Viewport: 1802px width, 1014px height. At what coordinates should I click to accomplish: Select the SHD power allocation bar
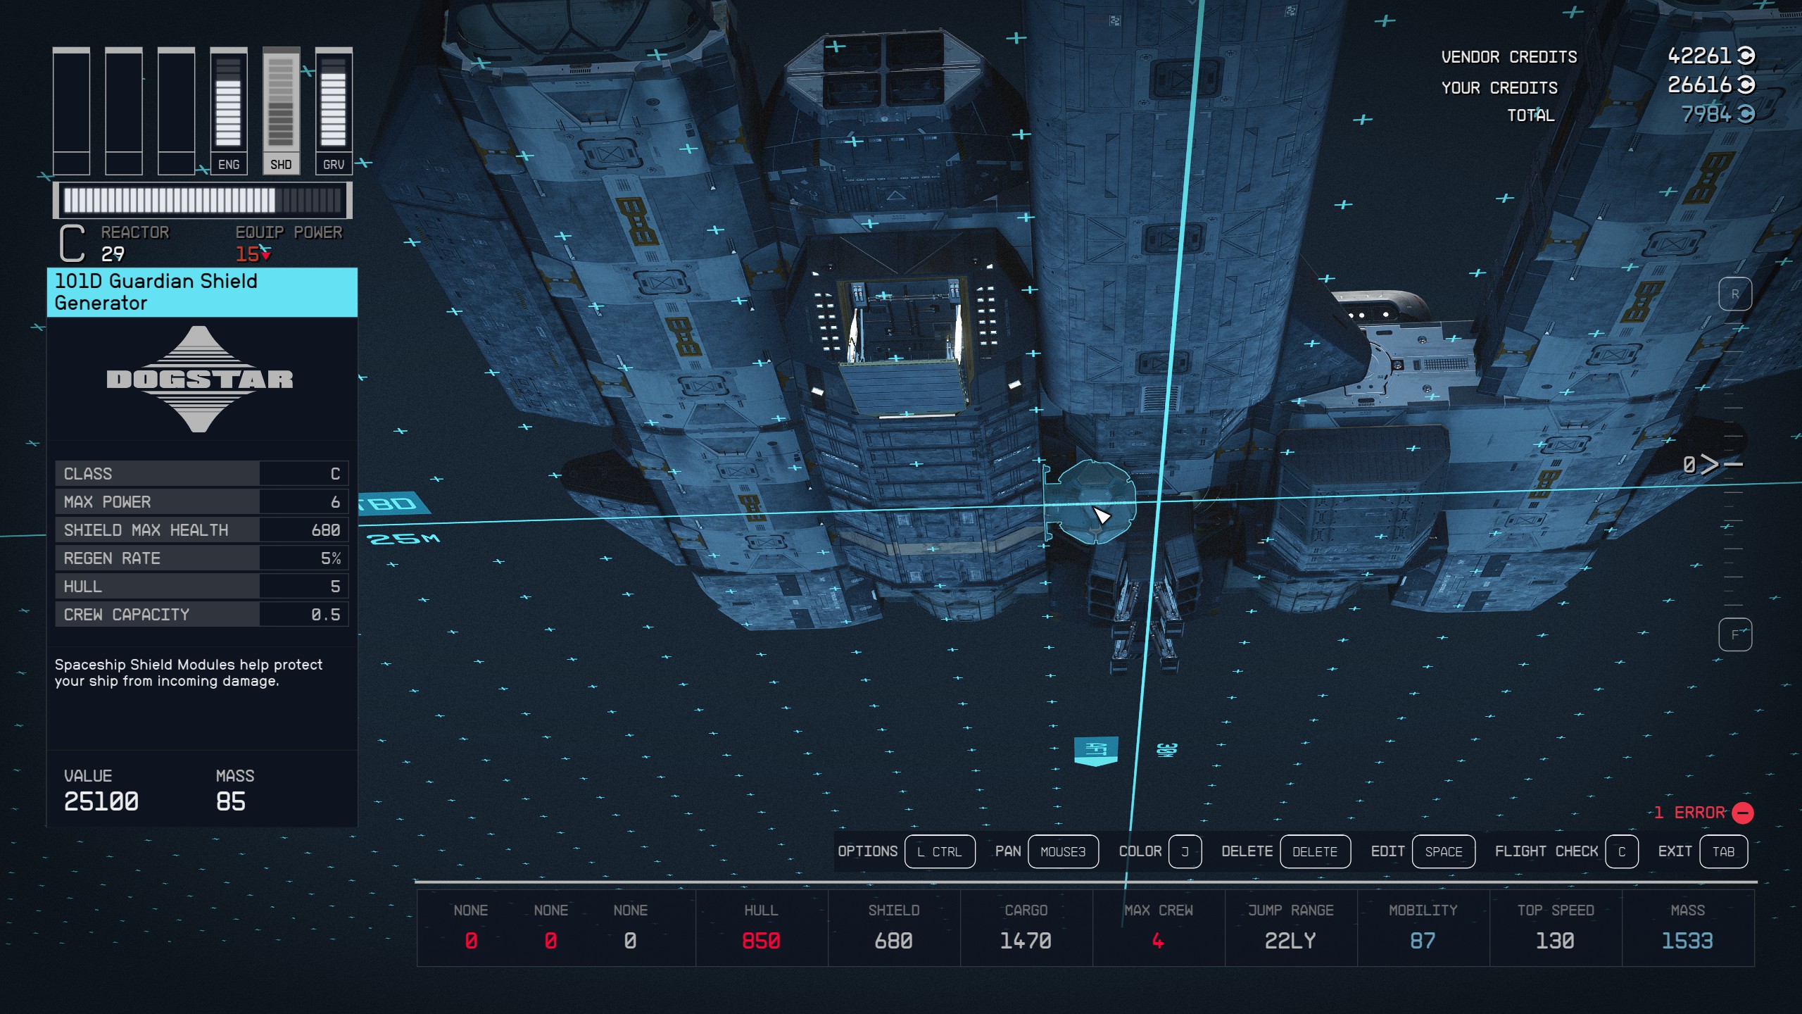281,111
